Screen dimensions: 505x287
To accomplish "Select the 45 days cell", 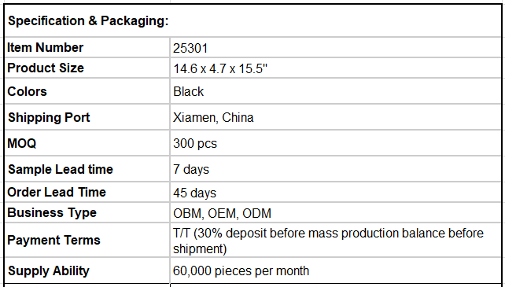I will pyautogui.click(x=336, y=192).
